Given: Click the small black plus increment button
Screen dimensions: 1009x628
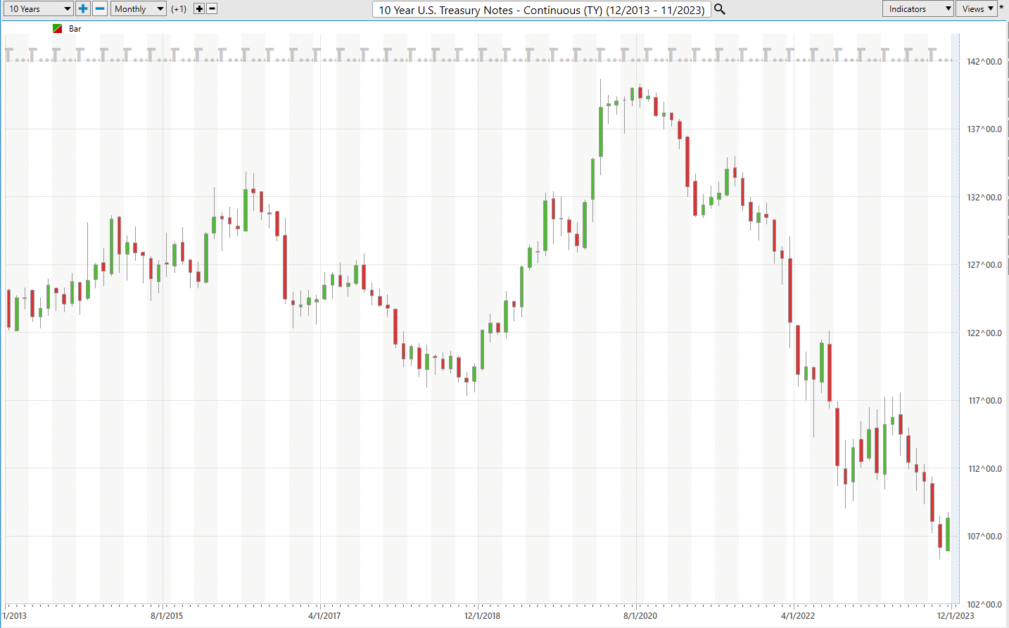Looking at the screenshot, I should [199, 8].
